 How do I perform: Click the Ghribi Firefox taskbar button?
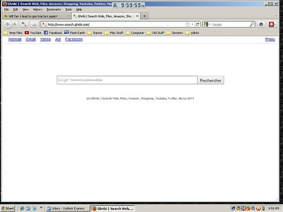point(113,209)
